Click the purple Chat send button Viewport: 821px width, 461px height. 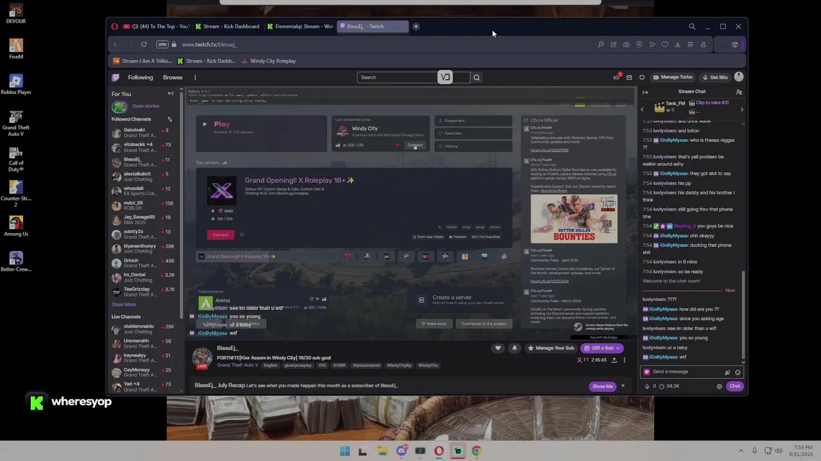click(x=734, y=386)
